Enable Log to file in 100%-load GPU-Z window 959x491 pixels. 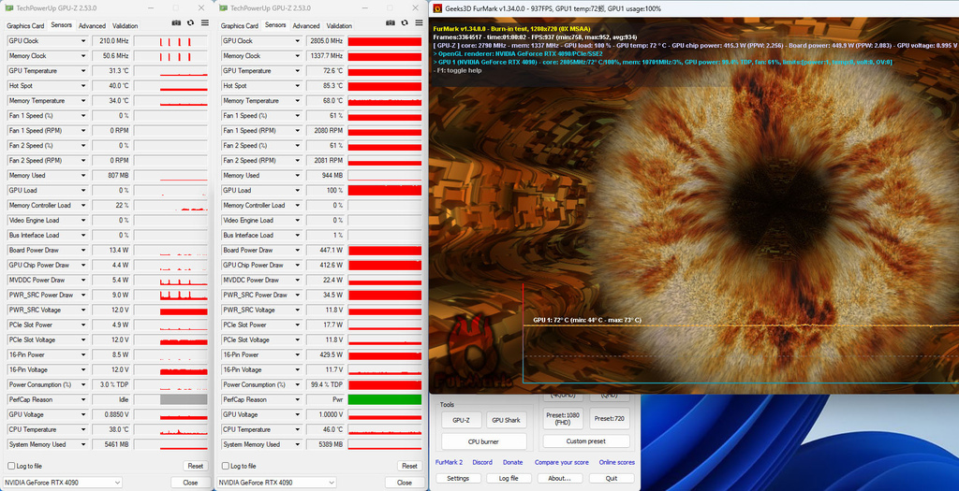coord(225,466)
